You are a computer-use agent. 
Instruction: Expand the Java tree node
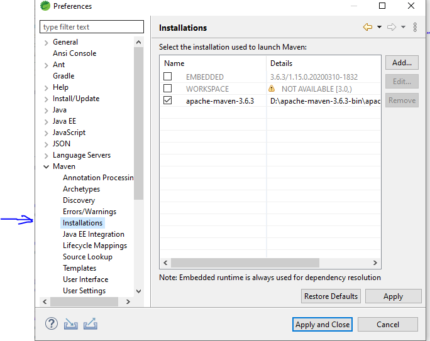click(x=47, y=111)
